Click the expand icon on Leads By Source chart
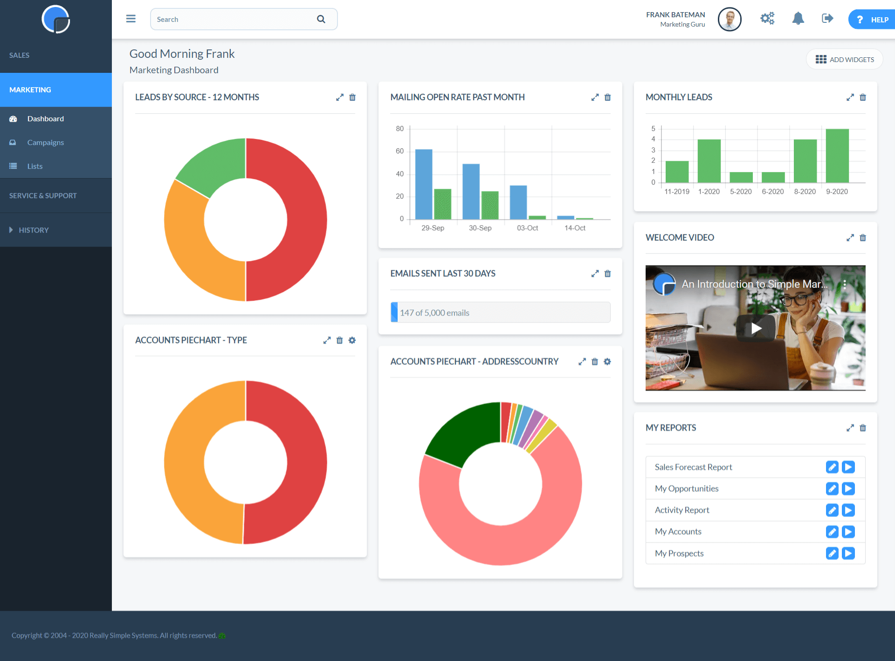This screenshot has width=895, height=661. (x=340, y=96)
